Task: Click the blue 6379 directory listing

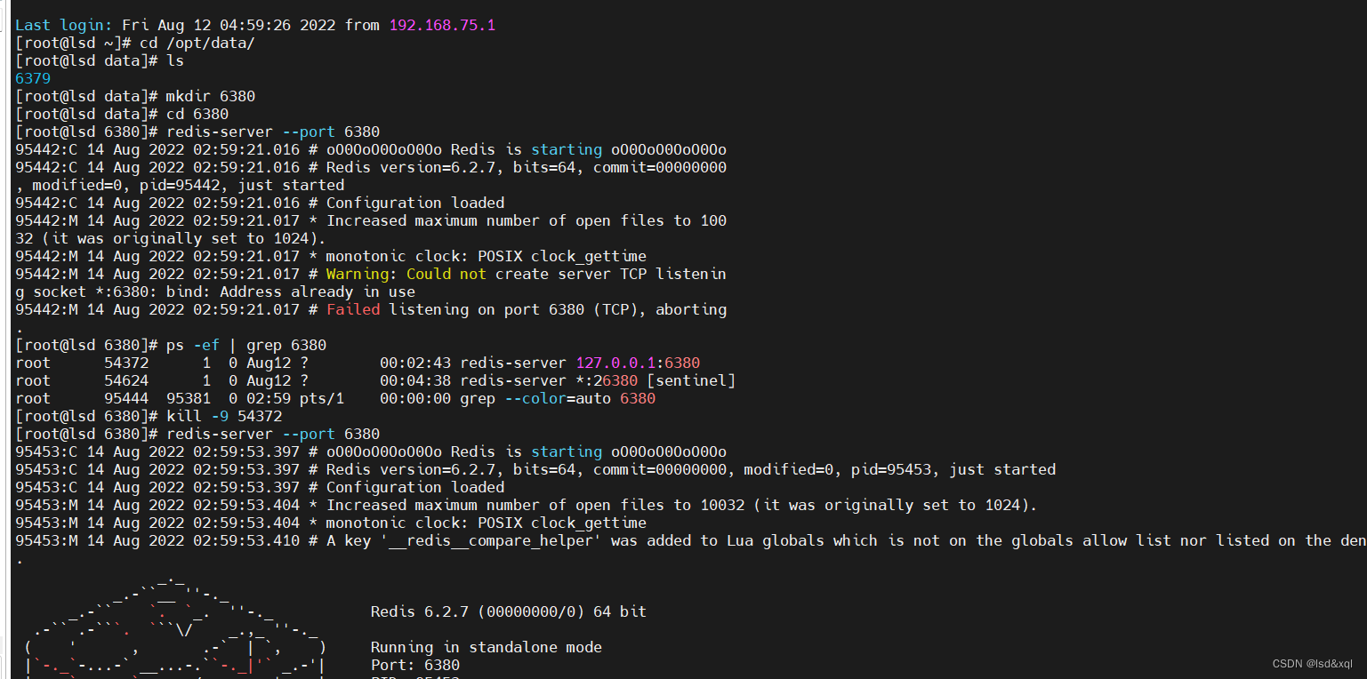Action: tap(33, 78)
